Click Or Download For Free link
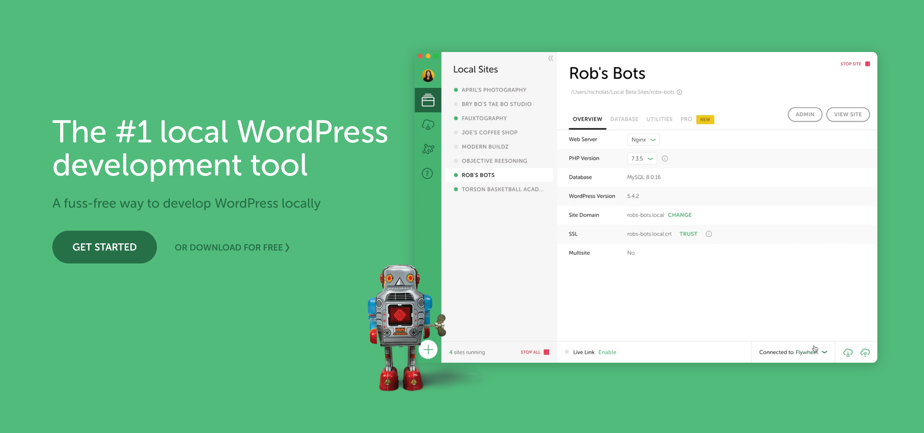Image resolution: width=924 pixels, height=433 pixels. [x=232, y=247]
